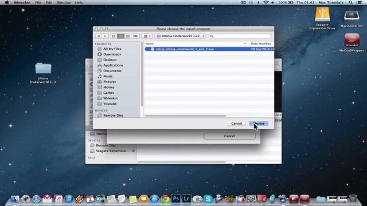The width and height of the screenshot is (367, 206).
Task: Select setup_ultima_underworld_1_and_2.exe file
Action: point(209,49)
